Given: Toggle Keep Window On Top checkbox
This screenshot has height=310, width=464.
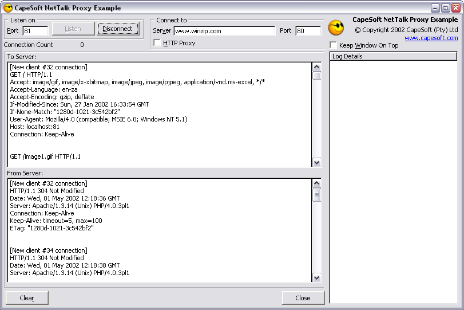Looking at the screenshot, I should click(x=333, y=45).
